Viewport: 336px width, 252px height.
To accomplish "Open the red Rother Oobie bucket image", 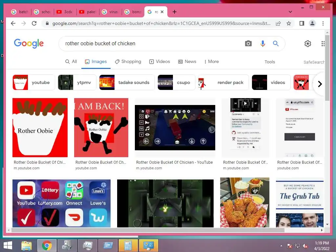I will [40, 128].
